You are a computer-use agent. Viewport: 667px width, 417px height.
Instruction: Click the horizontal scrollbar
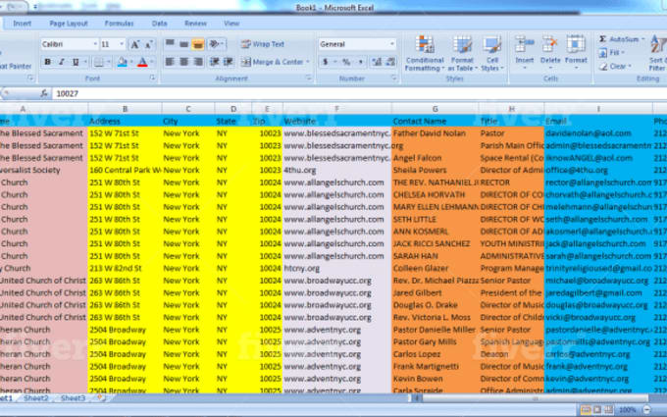point(536,398)
